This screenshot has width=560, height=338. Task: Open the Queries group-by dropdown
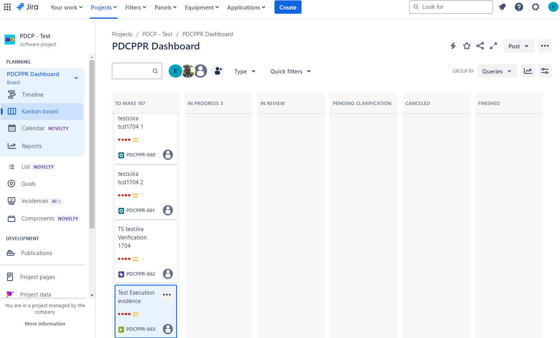point(497,71)
